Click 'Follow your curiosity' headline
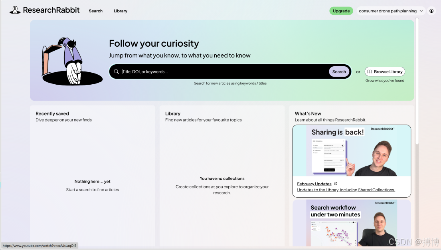 [154, 44]
